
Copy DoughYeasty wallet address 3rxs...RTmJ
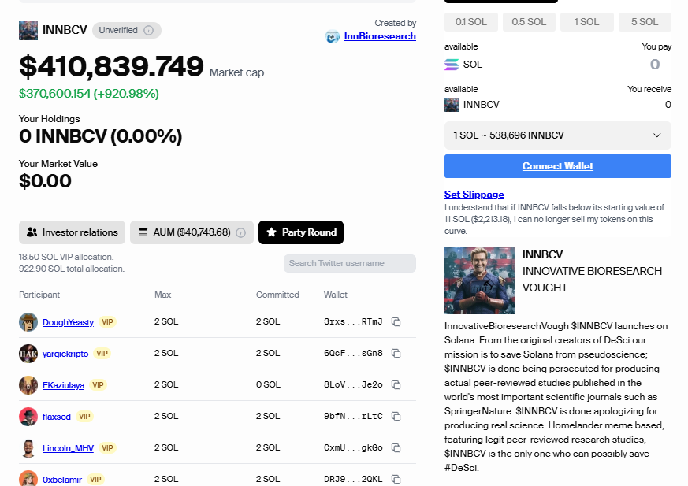(396, 322)
